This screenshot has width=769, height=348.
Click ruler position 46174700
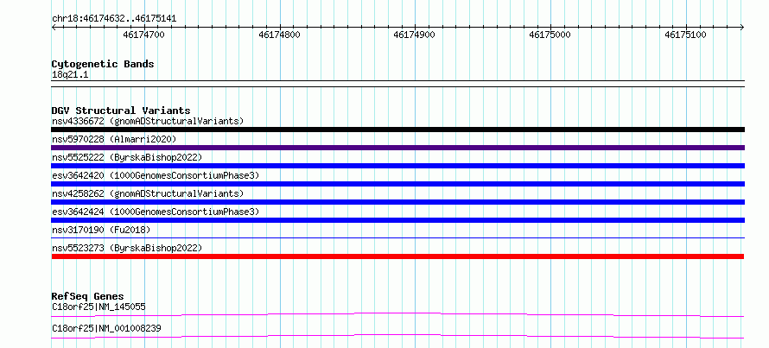[x=144, y=35]
